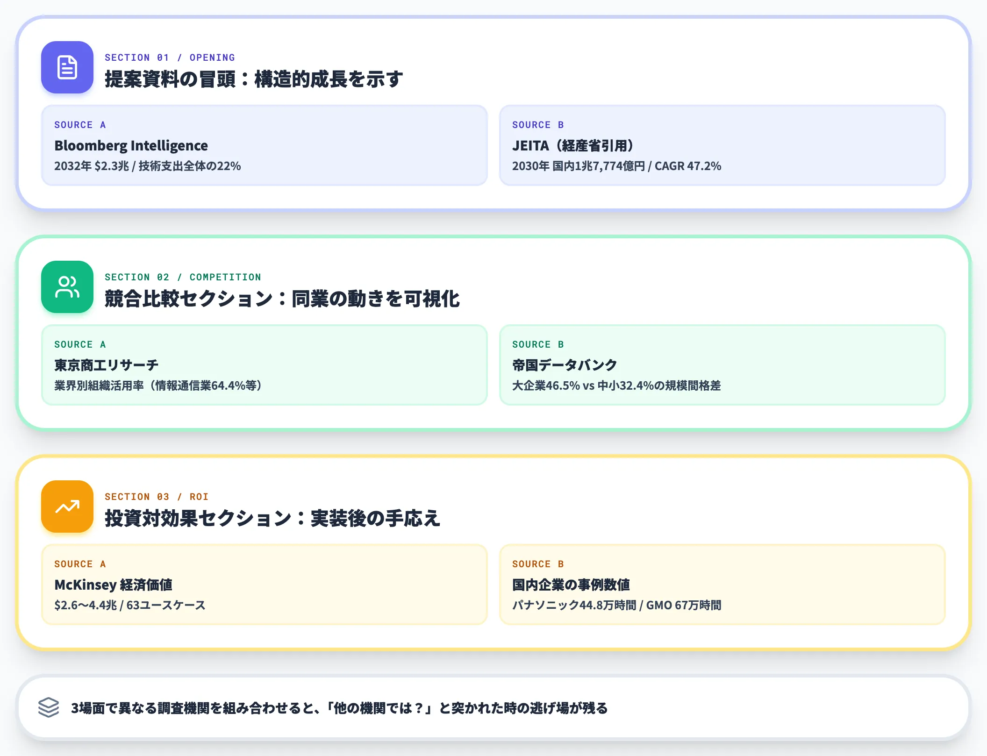
Task: Click the text 'パナソニック44.8万時間 / GMO 67万時間'
Action: pyautogui.click(x=616, y=605)
